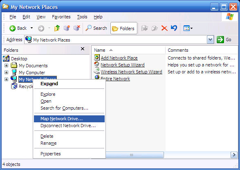Click the Desktop tree icon
This screenshot has height=170, width=240.
coord(6,58)
